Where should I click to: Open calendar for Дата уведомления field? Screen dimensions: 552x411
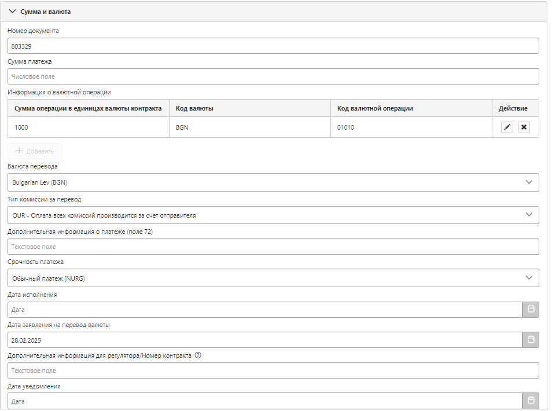[531, 401]
